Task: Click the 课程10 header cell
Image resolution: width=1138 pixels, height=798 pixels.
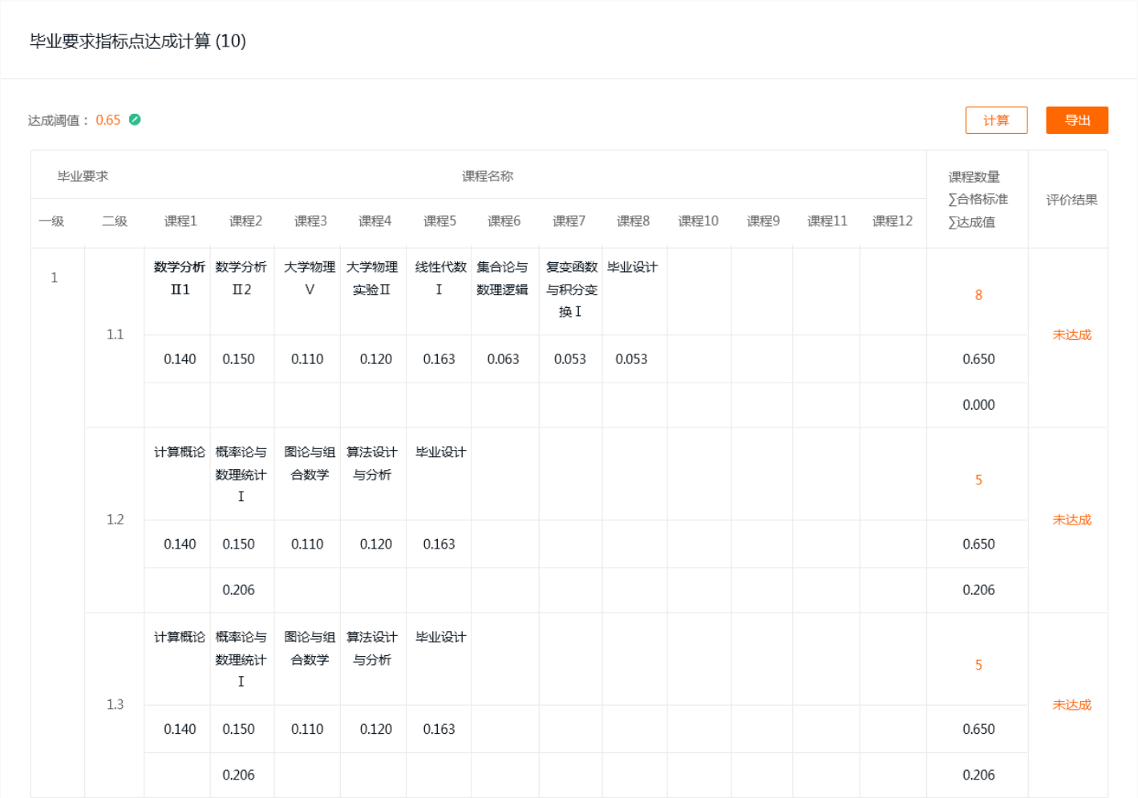Action: [x=698, y=221]
